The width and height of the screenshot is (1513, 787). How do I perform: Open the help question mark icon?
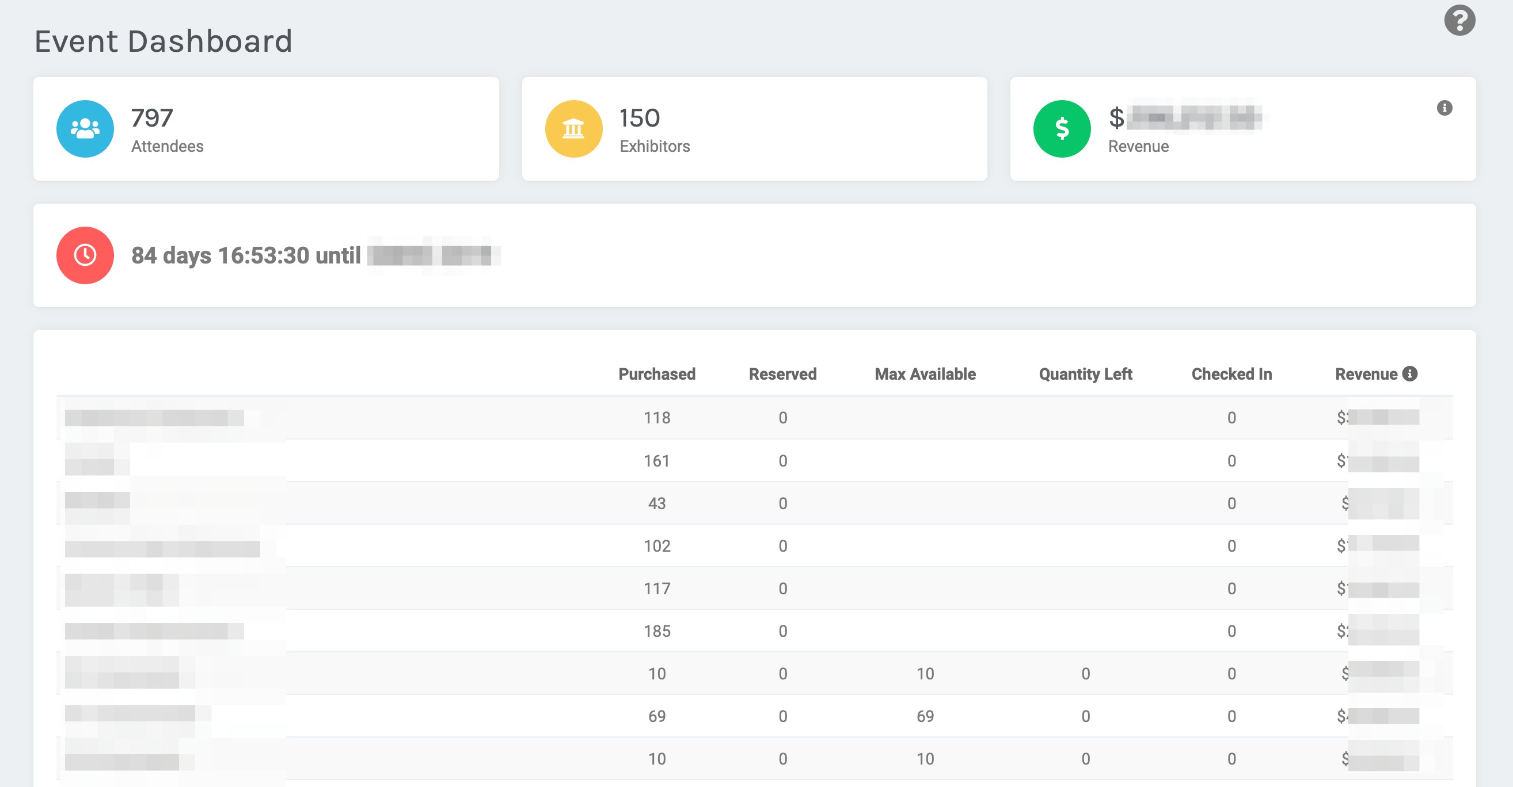click(1459, 21)
